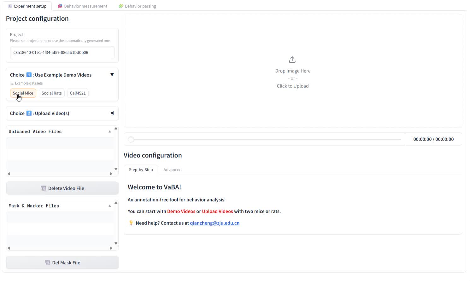Image resolution: width=470 pixels, height=282 pixels.
Task: Switch to the Behavior parsing tab
Action: pyautogui.click(x=137, y=6)
